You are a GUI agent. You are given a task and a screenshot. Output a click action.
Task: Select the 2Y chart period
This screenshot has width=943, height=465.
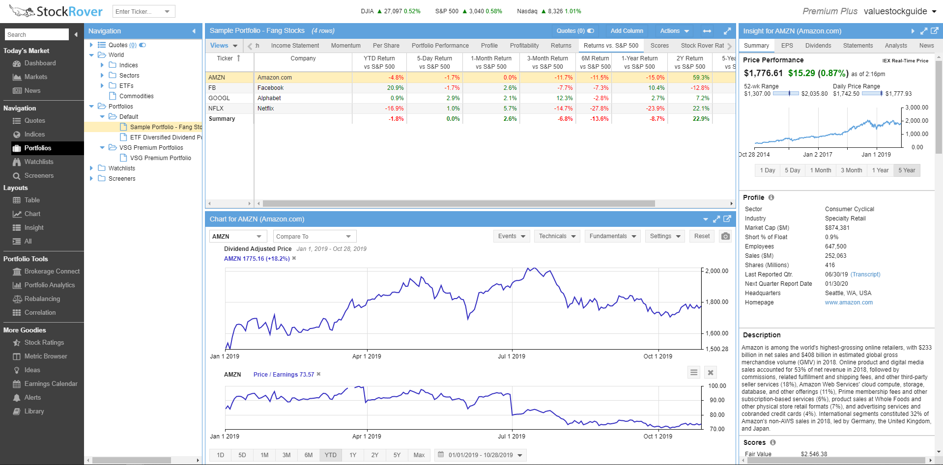click(375, 455)
